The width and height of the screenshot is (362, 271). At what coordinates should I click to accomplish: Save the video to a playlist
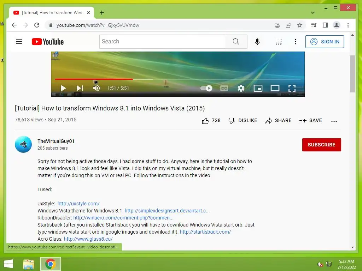pyautogui.click(x=310, y=121)
